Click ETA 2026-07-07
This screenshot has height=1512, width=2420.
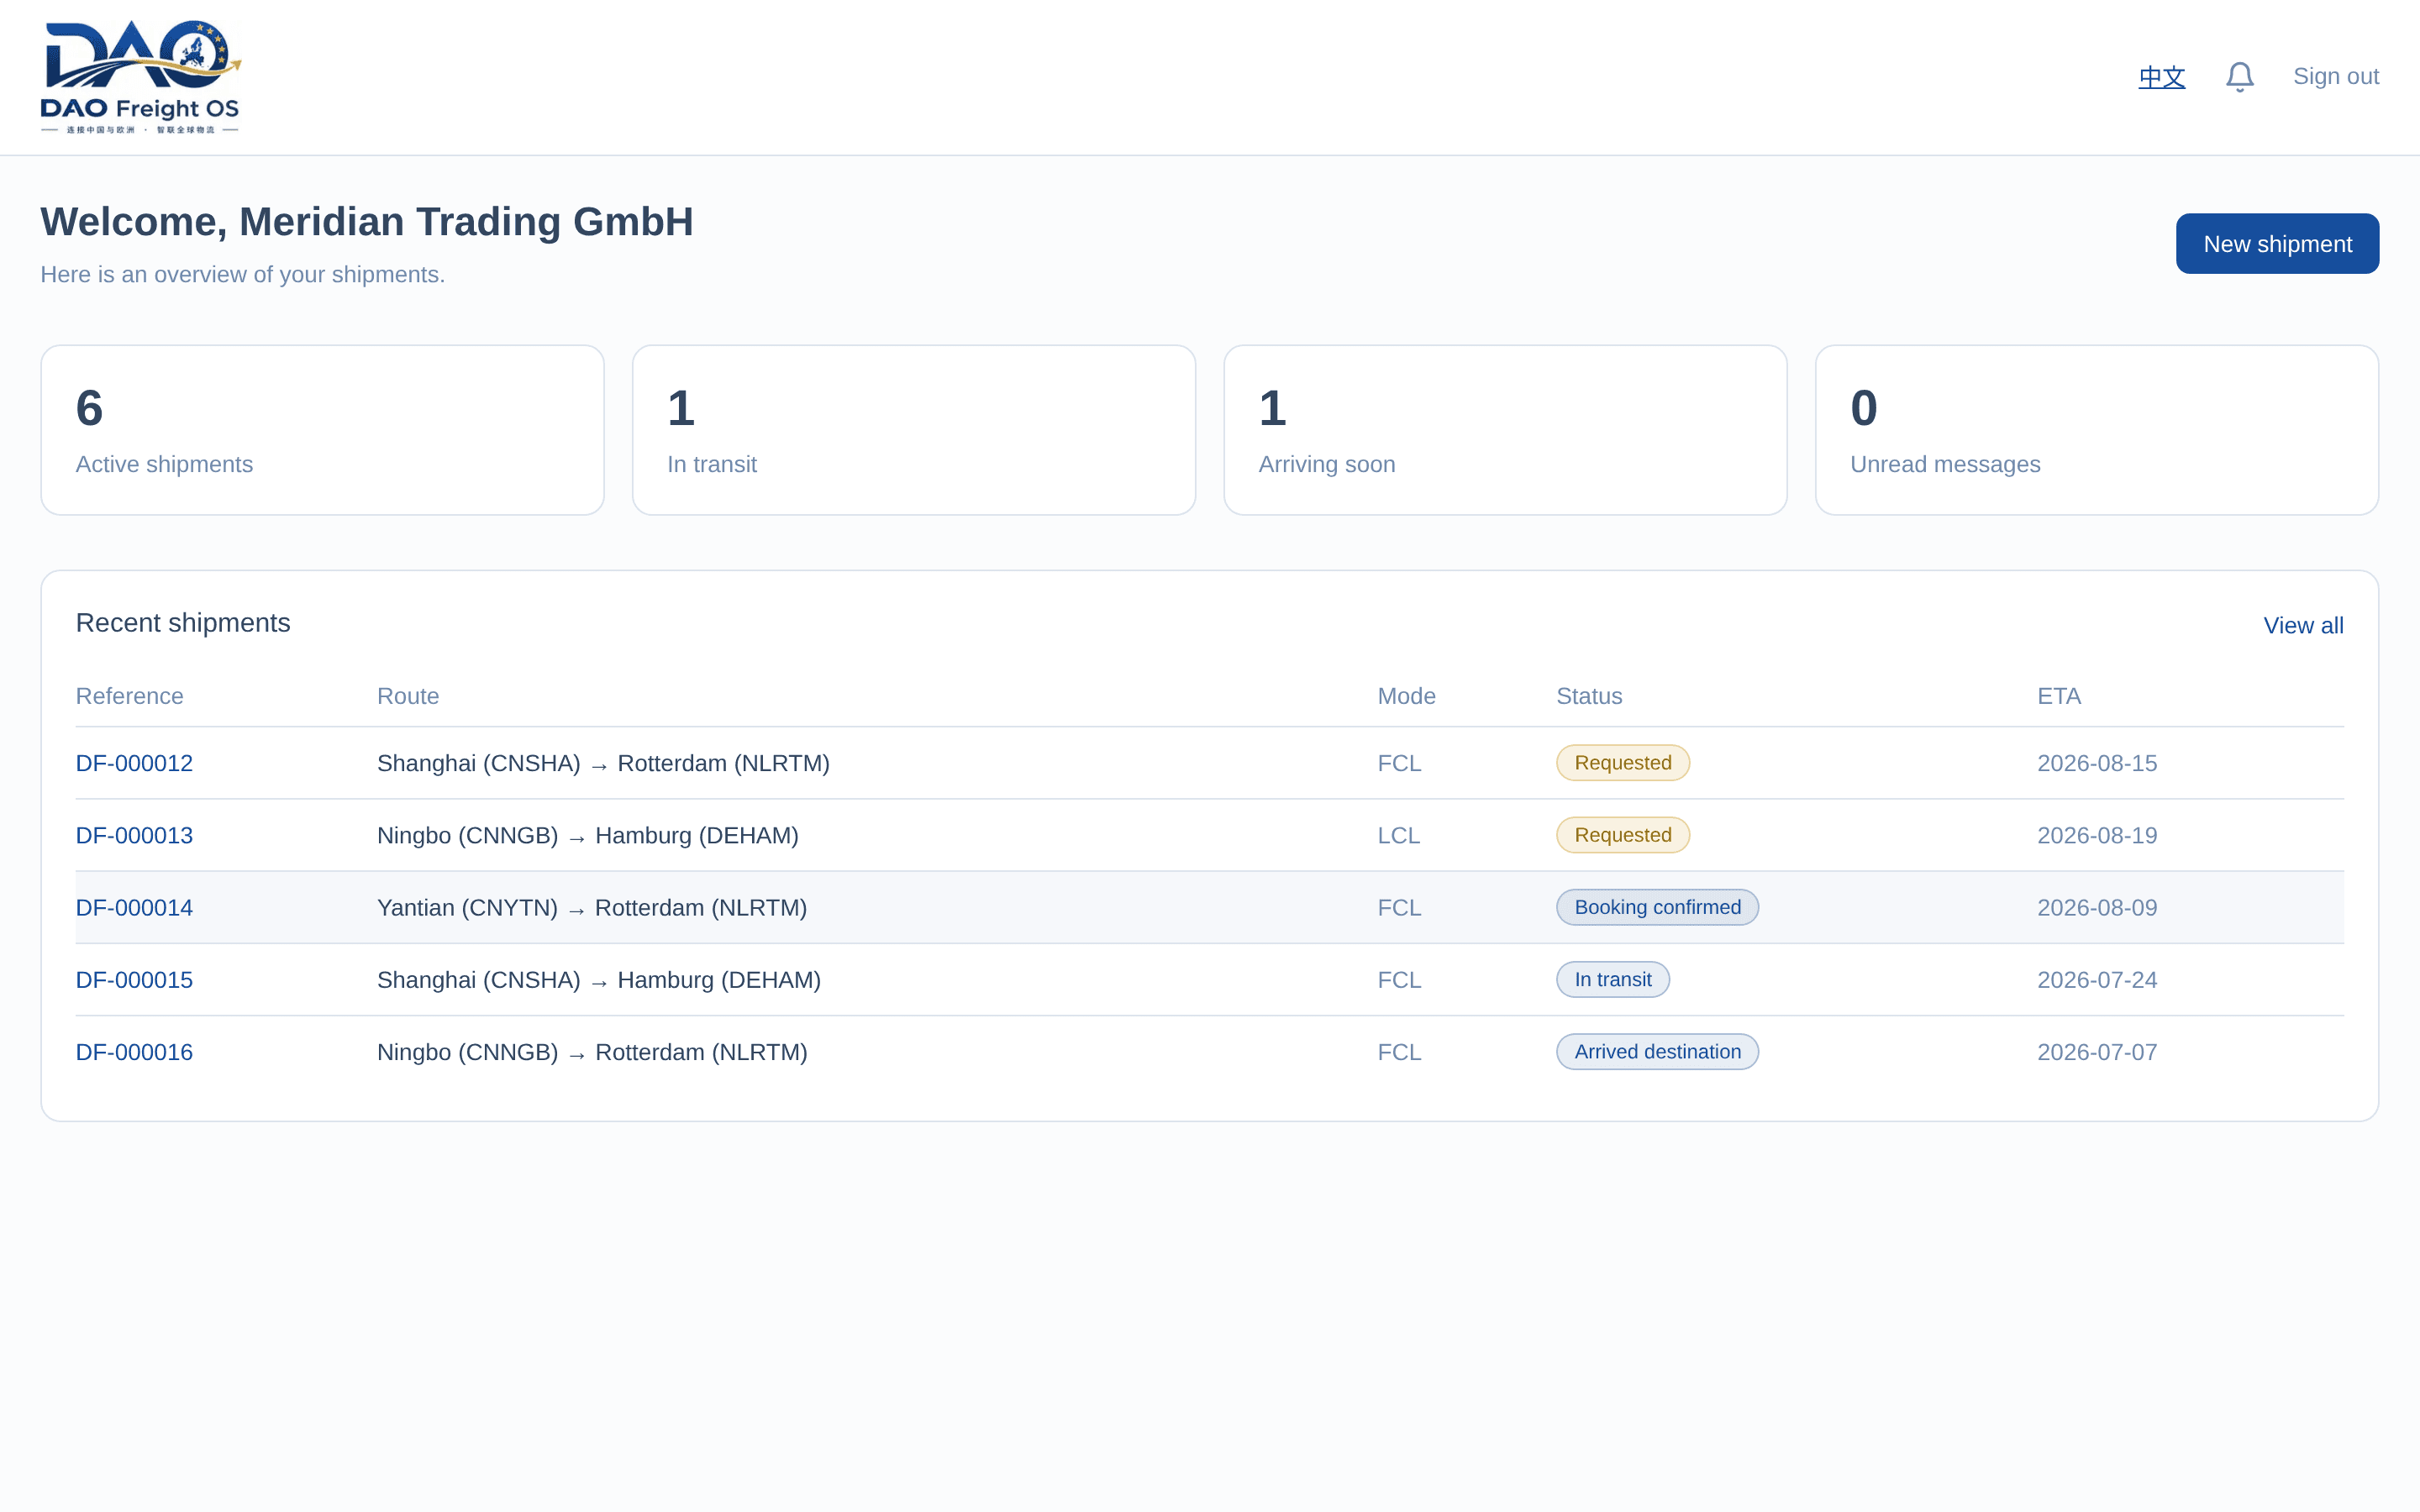coord(2097,1052)
